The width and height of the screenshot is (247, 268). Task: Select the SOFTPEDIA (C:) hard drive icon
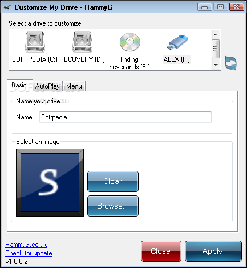coord(35,42)
